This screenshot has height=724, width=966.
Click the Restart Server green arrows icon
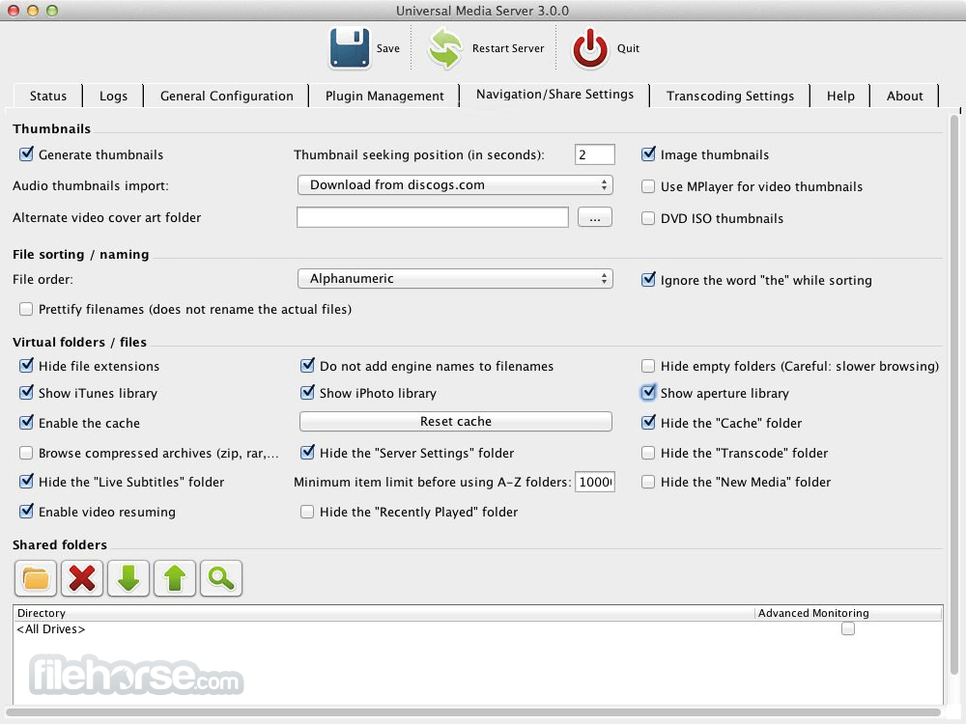pos(444,48)
